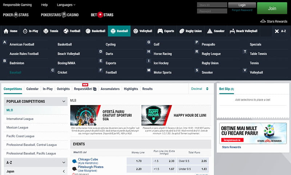Focus the Password input field
Image resolution: width=291 pixels, height=175 pixels.
click(212, 11)
